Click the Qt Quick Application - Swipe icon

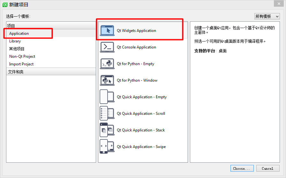pyautogui.click(x=107, y=146)
